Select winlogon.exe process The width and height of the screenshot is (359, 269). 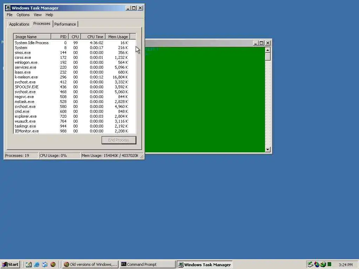pos(75,62)
